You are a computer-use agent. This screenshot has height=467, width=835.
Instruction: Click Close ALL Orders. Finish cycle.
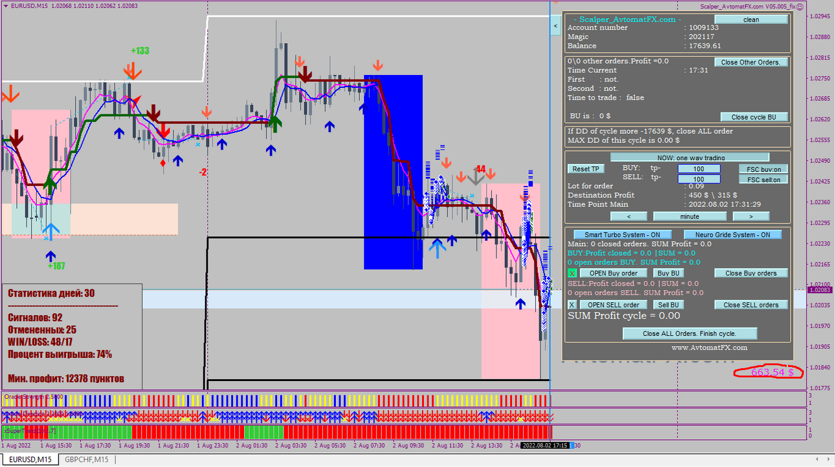click(689, 333)
